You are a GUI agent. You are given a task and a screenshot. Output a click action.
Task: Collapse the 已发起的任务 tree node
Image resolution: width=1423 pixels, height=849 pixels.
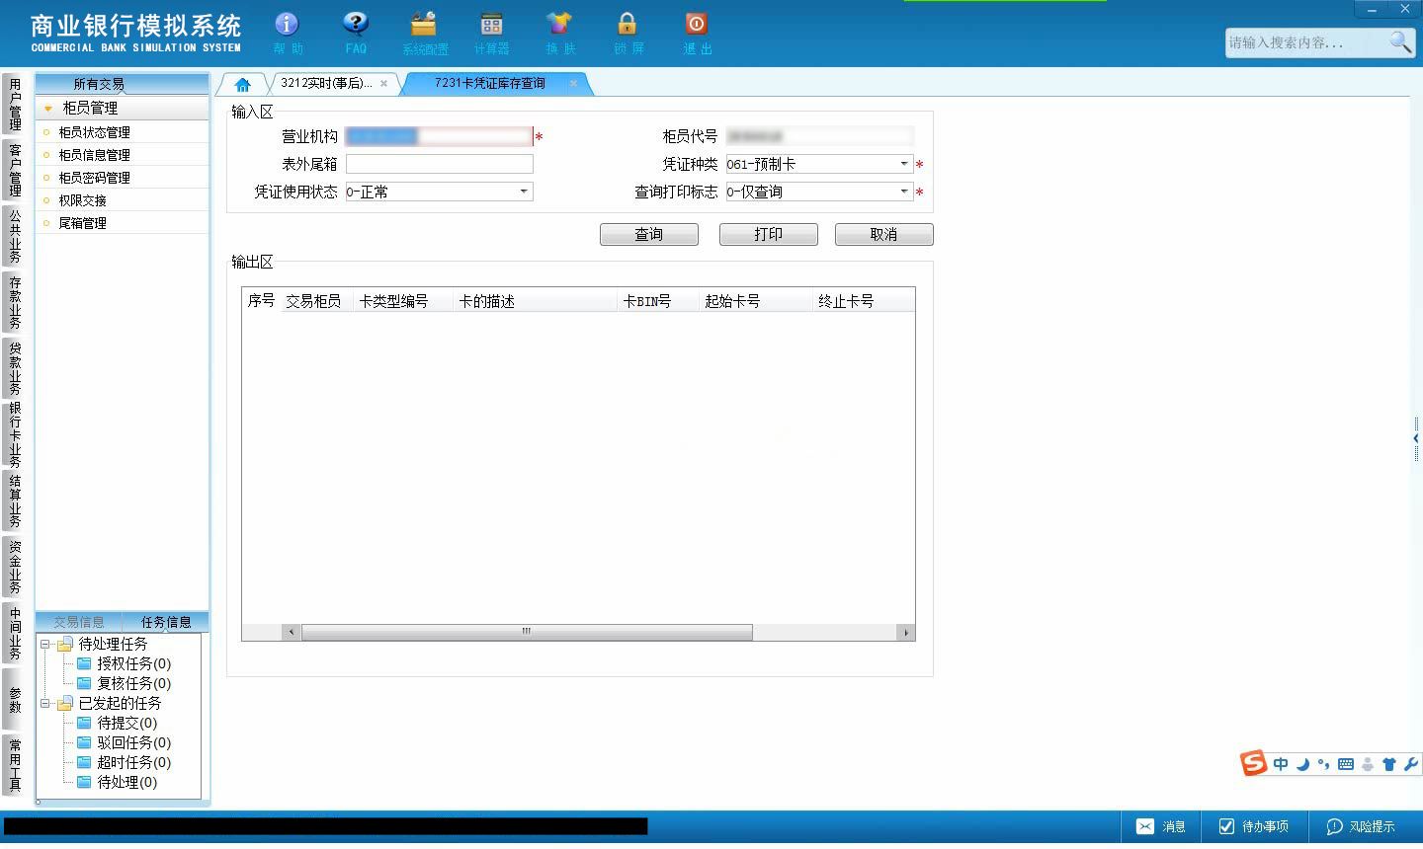click(x=44, y=703)
